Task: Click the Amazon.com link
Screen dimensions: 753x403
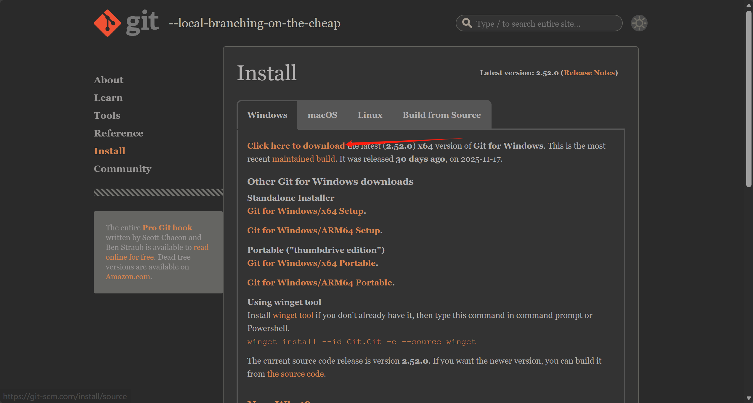Action: click(128, 277)
